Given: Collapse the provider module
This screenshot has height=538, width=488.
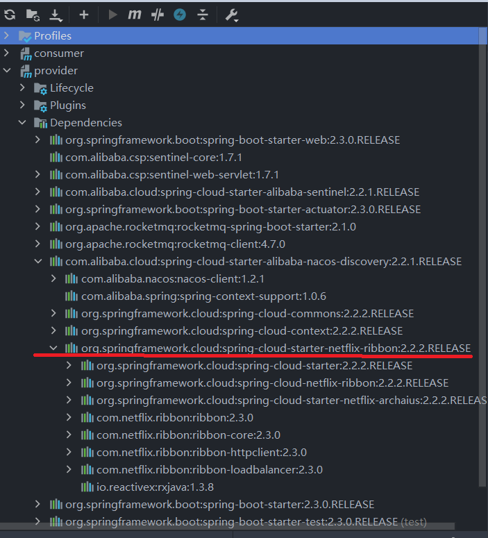Looking at the screenshot, I should coord(7,70).
